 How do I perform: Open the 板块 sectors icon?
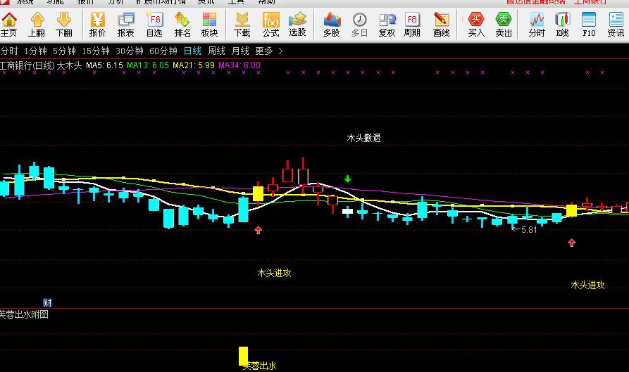point(209,25)
